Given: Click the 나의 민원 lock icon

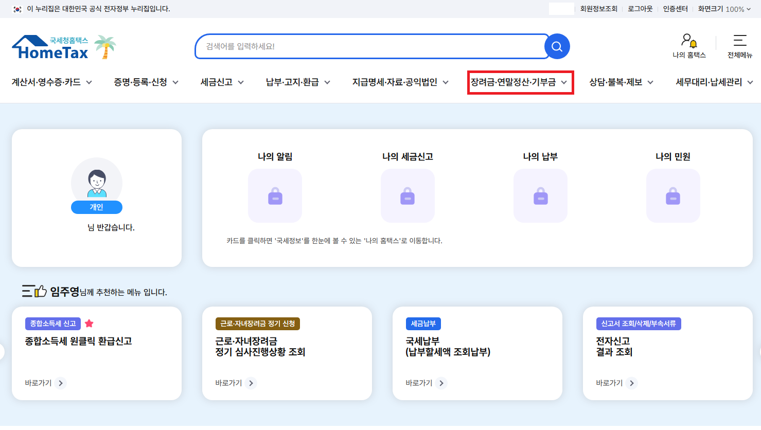Looking at the screenshot, I should [x=673, y=195].
